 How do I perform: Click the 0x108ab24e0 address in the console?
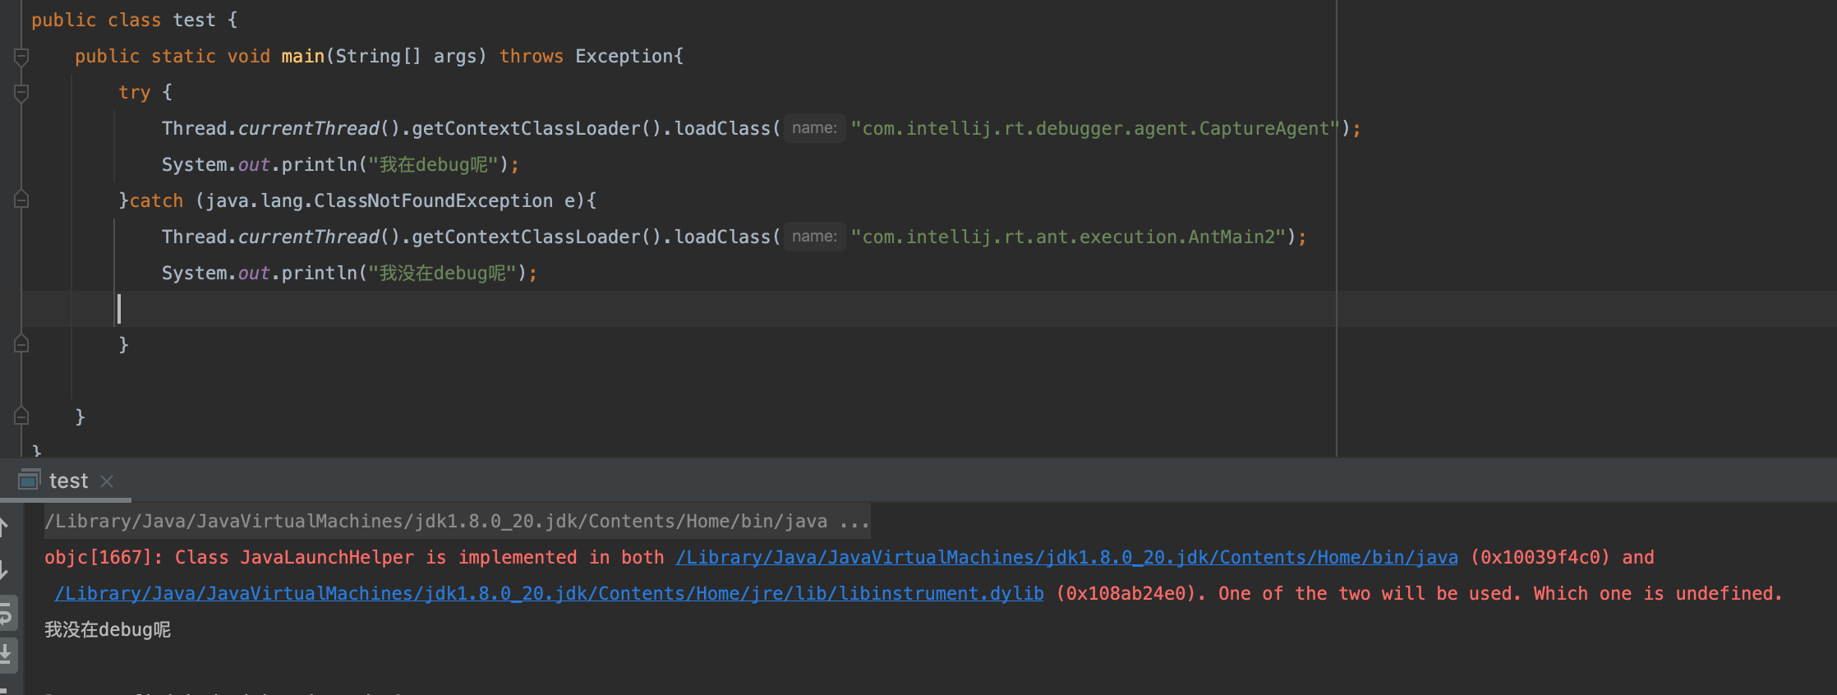[1126, 594]
